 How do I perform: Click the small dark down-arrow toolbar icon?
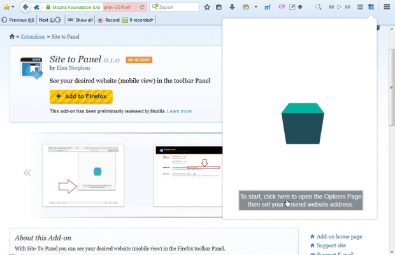click(x=300, y=7)
